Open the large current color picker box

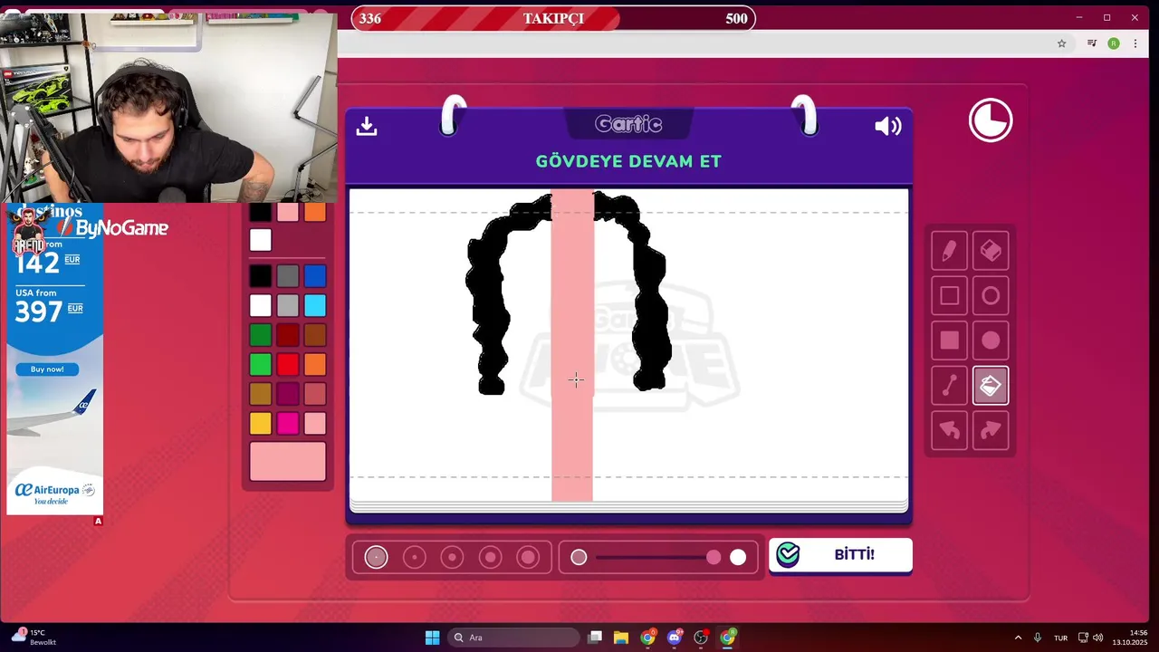click(287, 461)
